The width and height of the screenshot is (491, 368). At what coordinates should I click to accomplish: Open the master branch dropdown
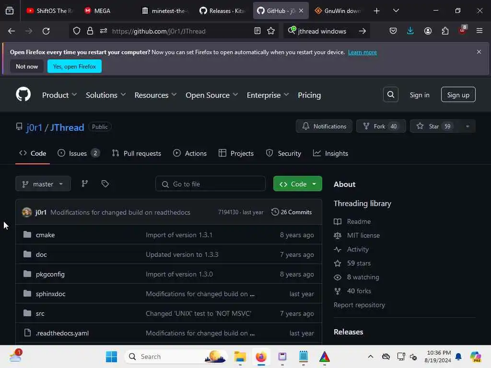click(x=43, y=184)
